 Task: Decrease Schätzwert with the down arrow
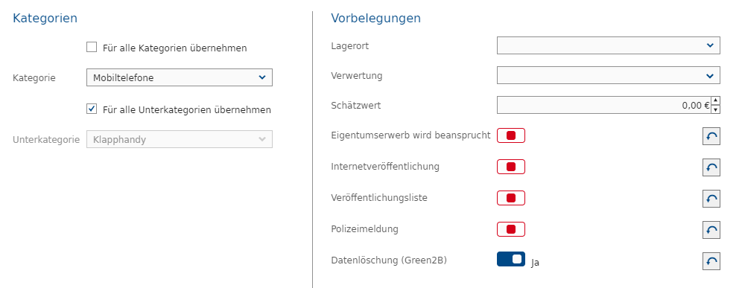[x=716, y=109]
